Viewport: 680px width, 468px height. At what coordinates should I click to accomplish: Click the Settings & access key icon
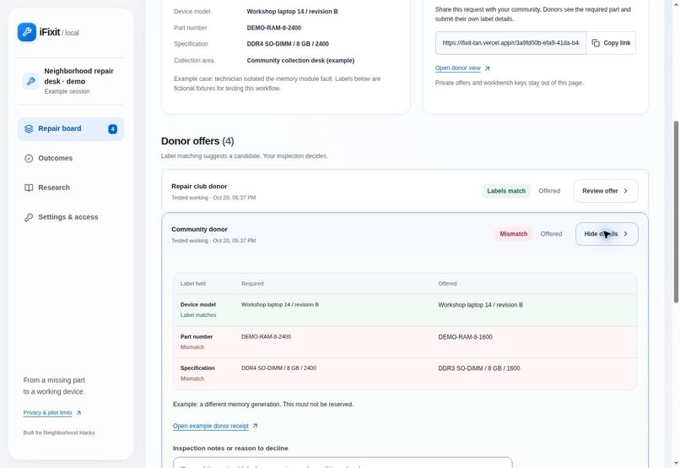(29, 217)
